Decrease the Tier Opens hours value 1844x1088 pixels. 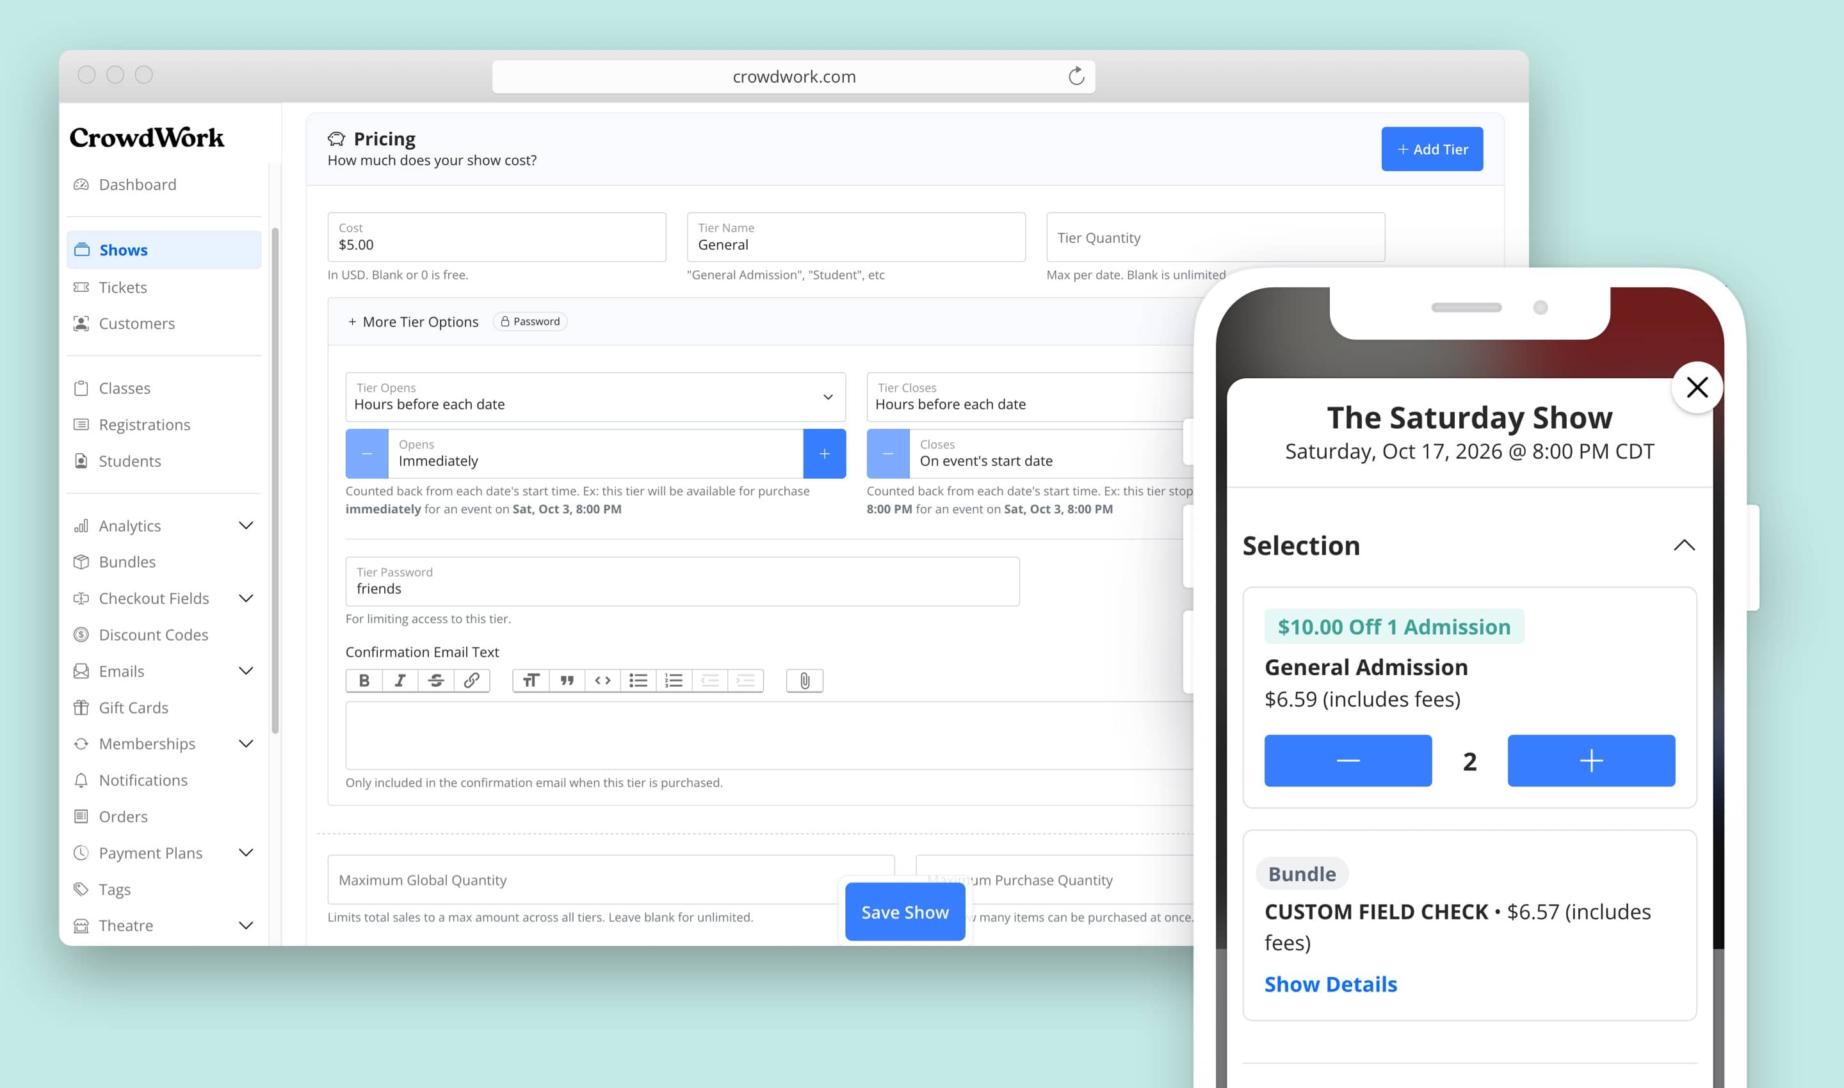[367, 454]
